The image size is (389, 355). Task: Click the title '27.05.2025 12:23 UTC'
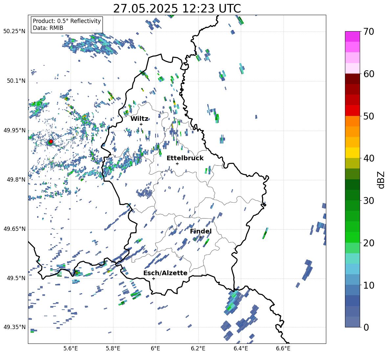tap(177, 9)
